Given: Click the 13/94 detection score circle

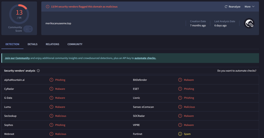Looking at the screenshot, I should point(19,14).
